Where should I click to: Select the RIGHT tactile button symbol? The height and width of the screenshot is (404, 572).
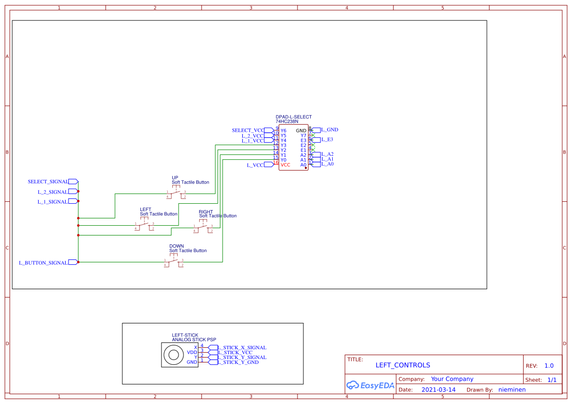(x=204, y=227)
